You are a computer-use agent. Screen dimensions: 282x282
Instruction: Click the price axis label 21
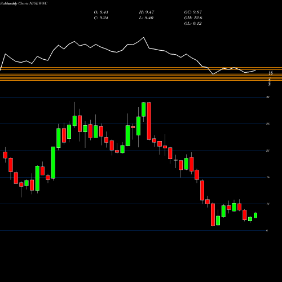point(268,151)
